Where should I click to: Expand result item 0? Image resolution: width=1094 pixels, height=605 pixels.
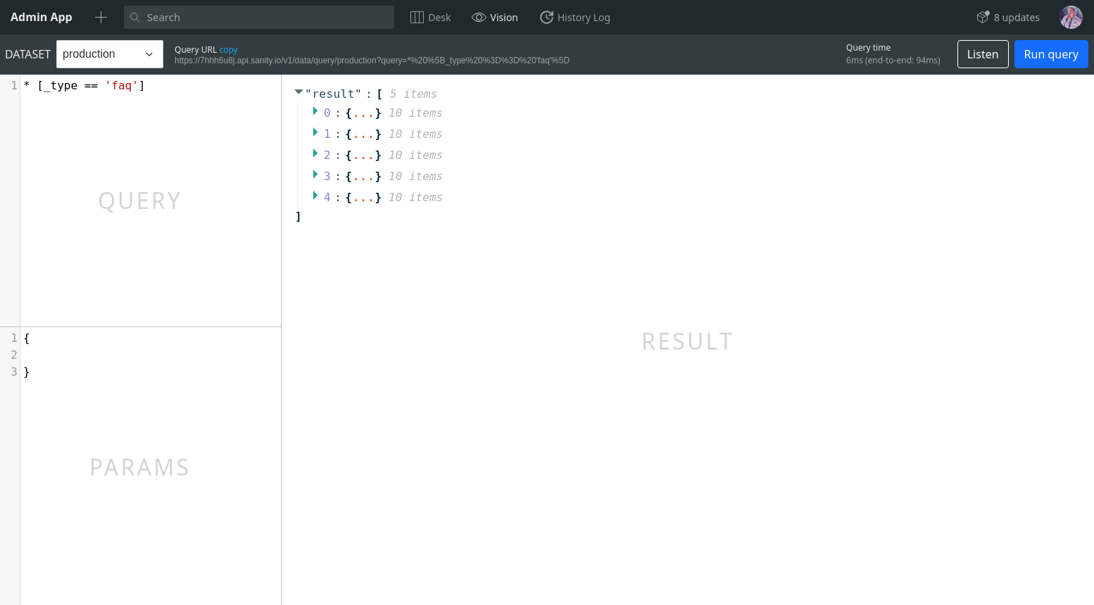(315, 111)
